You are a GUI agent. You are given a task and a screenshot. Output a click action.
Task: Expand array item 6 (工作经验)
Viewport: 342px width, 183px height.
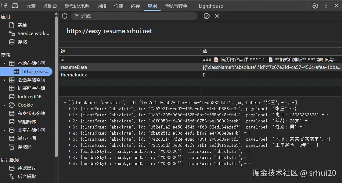click(70, 145)
